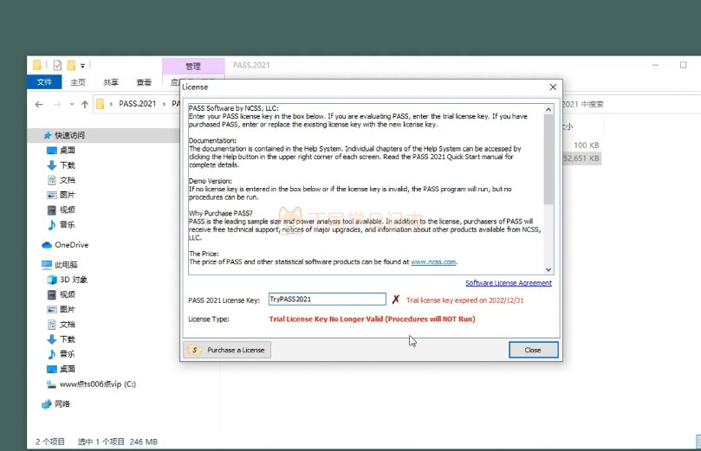This screenshot has width=701, height=451.
Task: Click the license text scrollbar thumb
Action: pos(548,159)
